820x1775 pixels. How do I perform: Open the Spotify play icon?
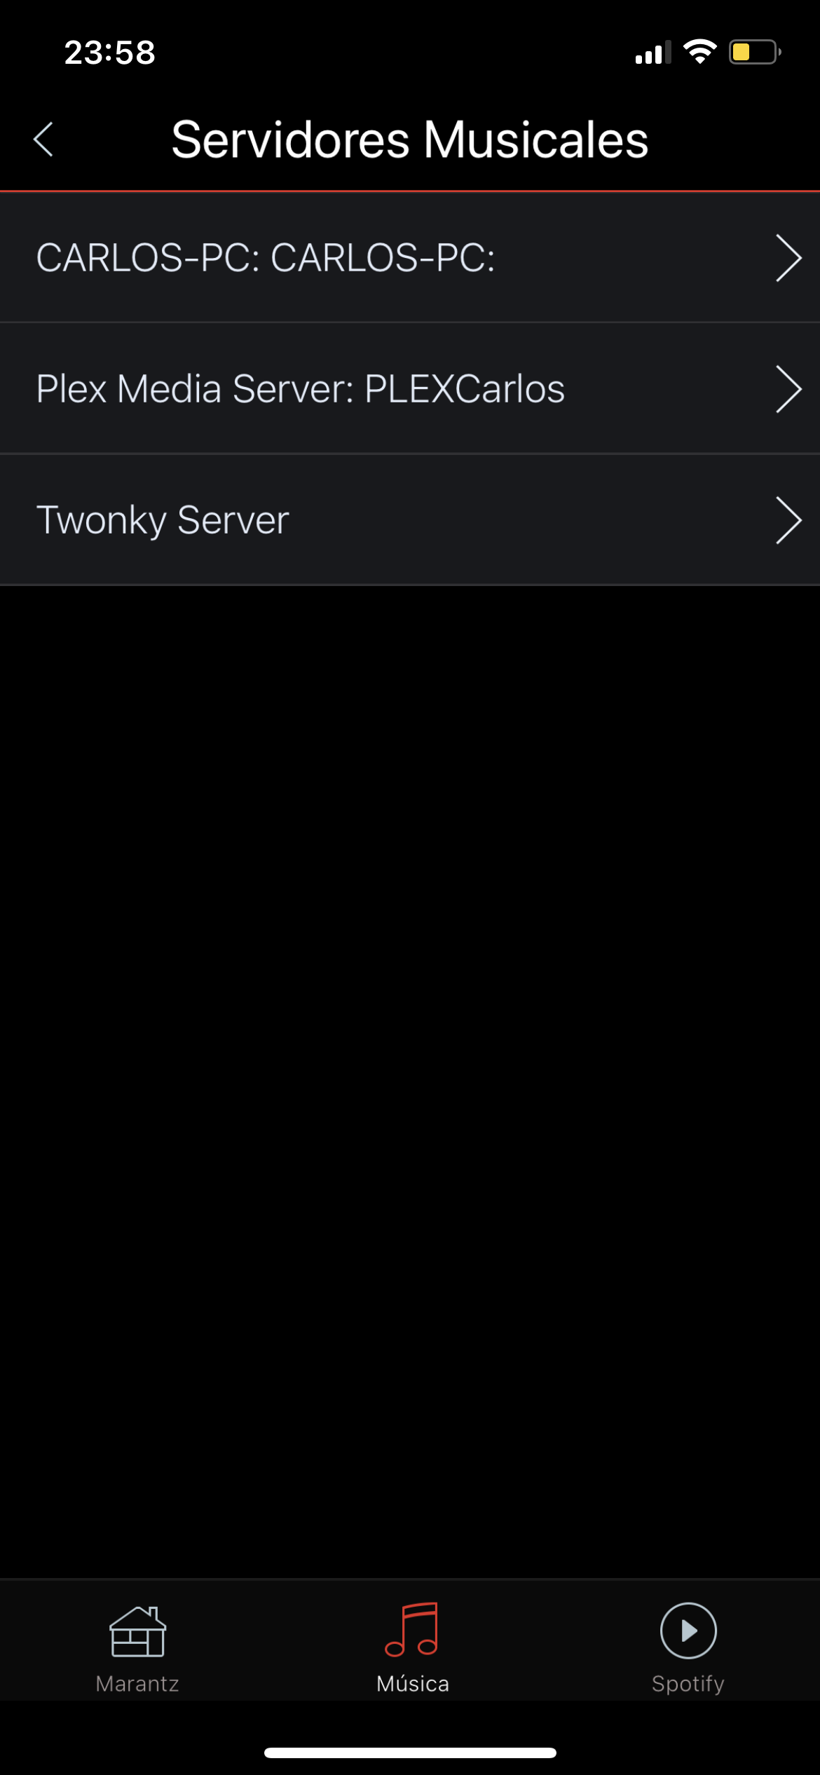click(x=688, y=1631)
